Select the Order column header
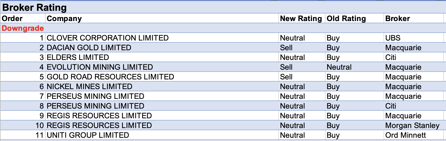Viewport: 446px width, 141px height. (12, 18)
